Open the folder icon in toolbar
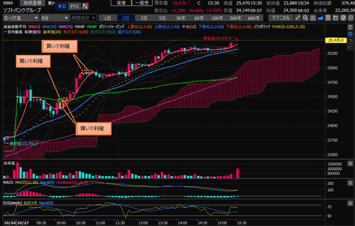355x226 pixels. pyautogui.click(x=336, y=18)
